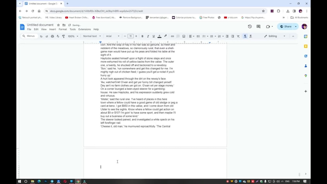Open Tasks in the side panel
327x184 pixels.
tap(305, 56)
